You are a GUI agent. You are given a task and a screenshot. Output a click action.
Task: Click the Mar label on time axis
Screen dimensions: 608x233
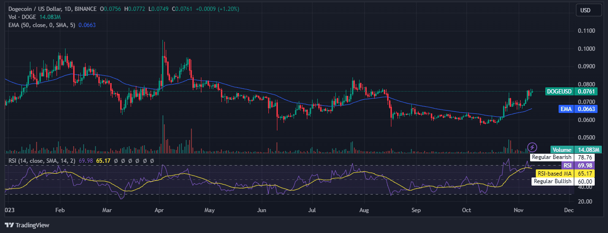[x=107, y=209]
